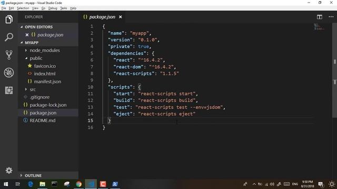The image size is (337, 189).
Task: Open package-lock.json file
Action: click(x=48, y=105)
